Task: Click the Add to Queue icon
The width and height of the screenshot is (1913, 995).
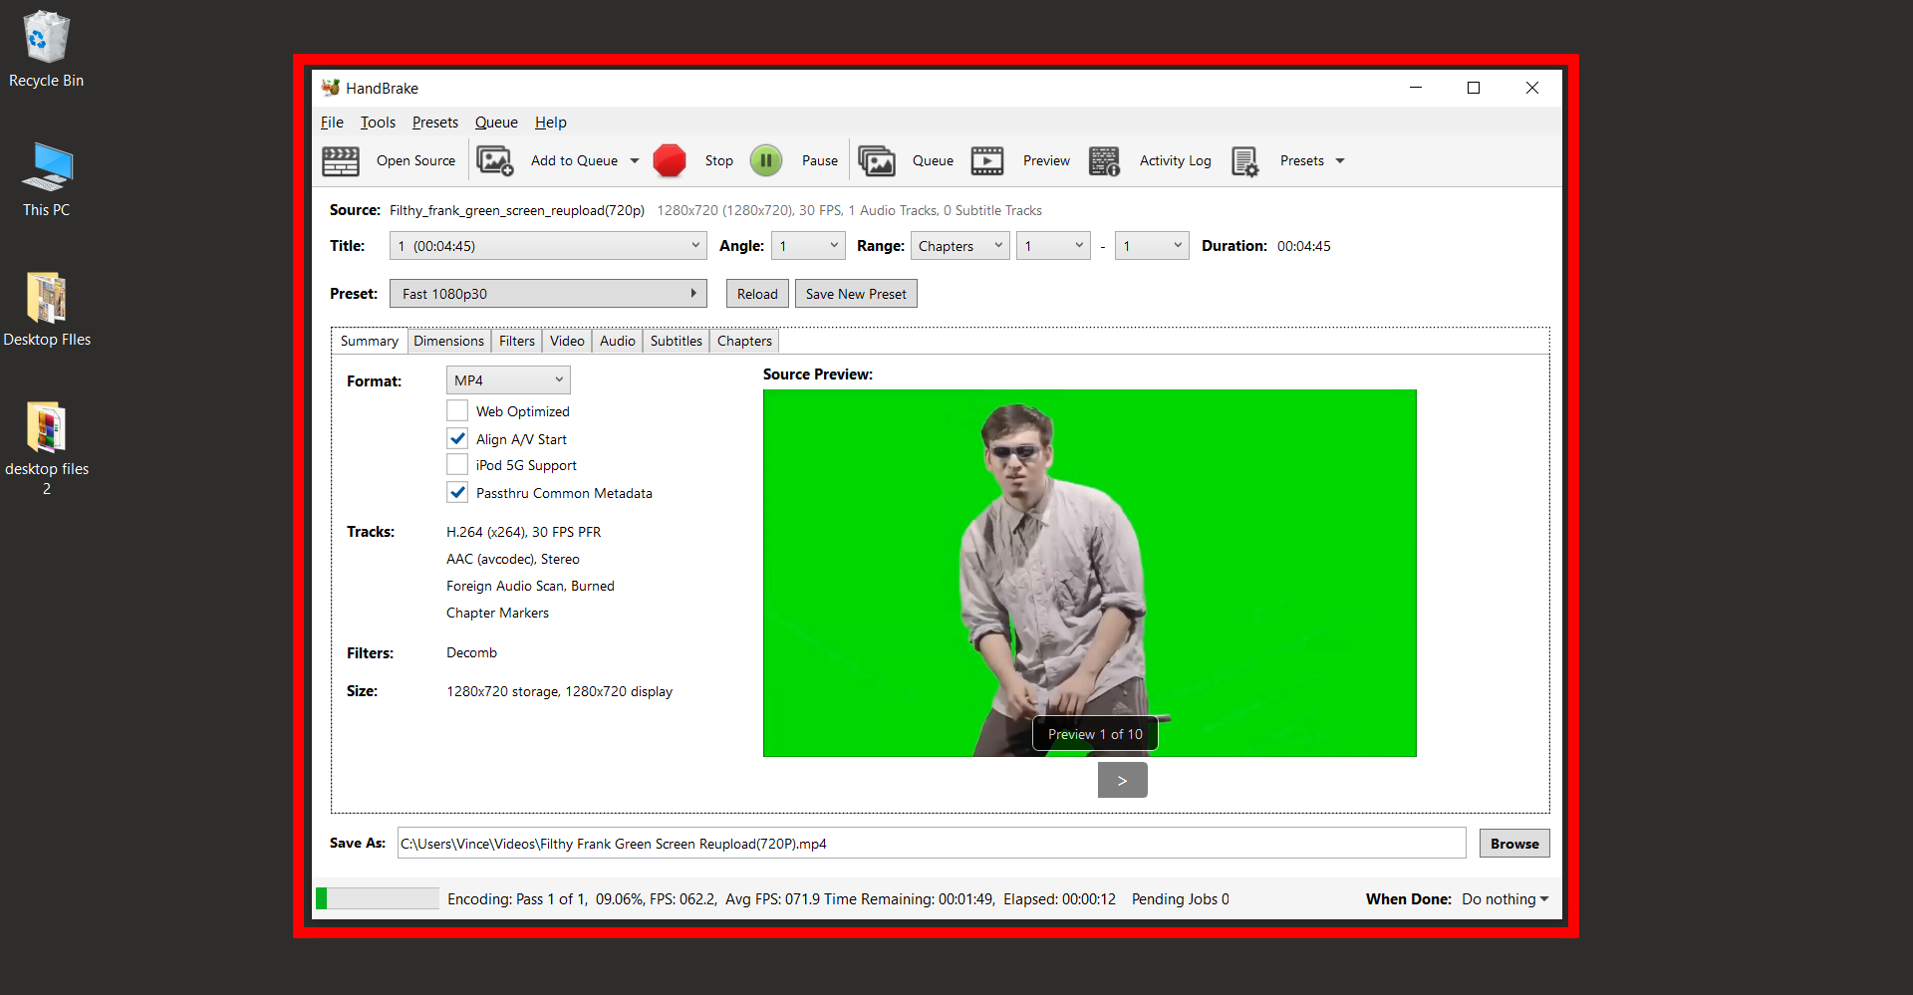Action: [x=495, y=160]
